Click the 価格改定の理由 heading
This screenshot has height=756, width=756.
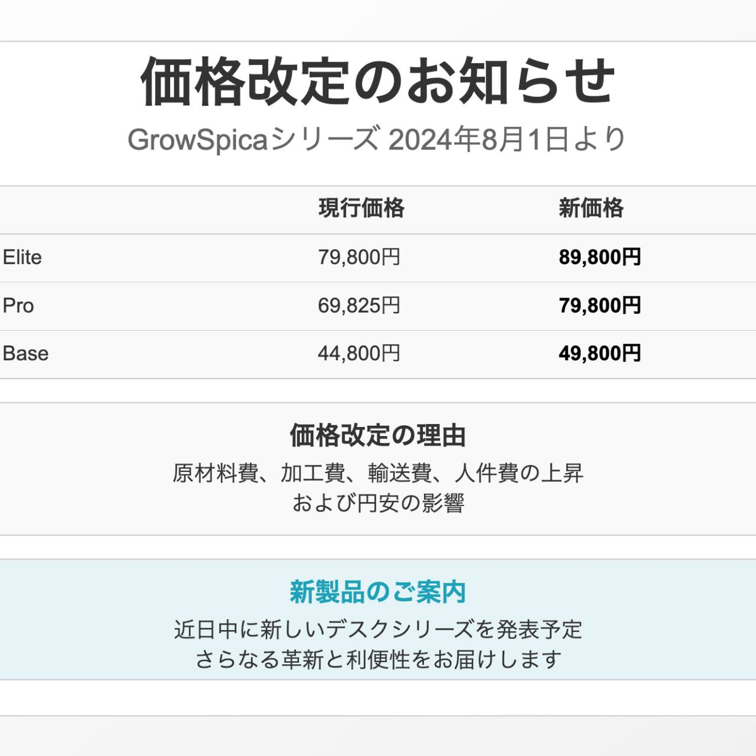[x=377, y=435]
